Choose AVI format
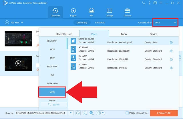Screen dimensions: 183x119 point(52,75)
